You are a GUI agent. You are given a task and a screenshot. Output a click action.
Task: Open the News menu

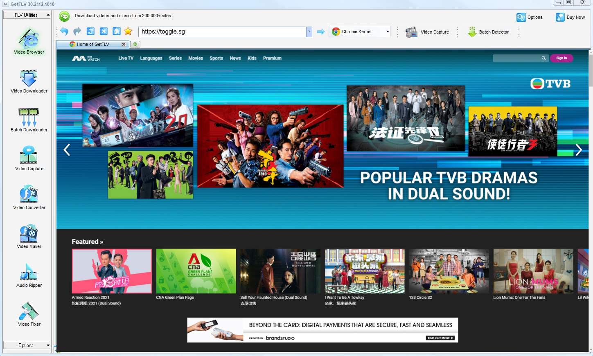point(235,58)
